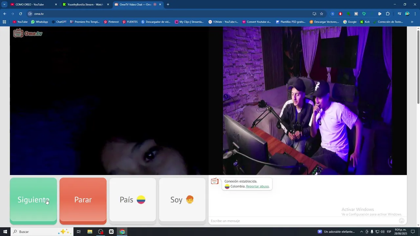Open the Chrome three-dot menu
Screen dimensions: 420x236
tap(415, 14)
